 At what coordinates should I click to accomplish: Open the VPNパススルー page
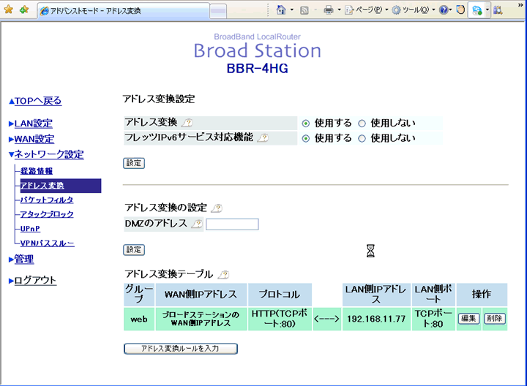(x=48, y=243)
